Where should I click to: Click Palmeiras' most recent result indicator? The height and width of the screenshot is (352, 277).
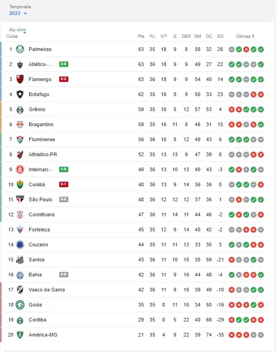[261, 49]
